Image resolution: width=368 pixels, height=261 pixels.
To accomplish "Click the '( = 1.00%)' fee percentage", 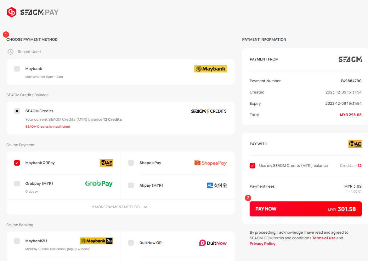I will 354,192.
